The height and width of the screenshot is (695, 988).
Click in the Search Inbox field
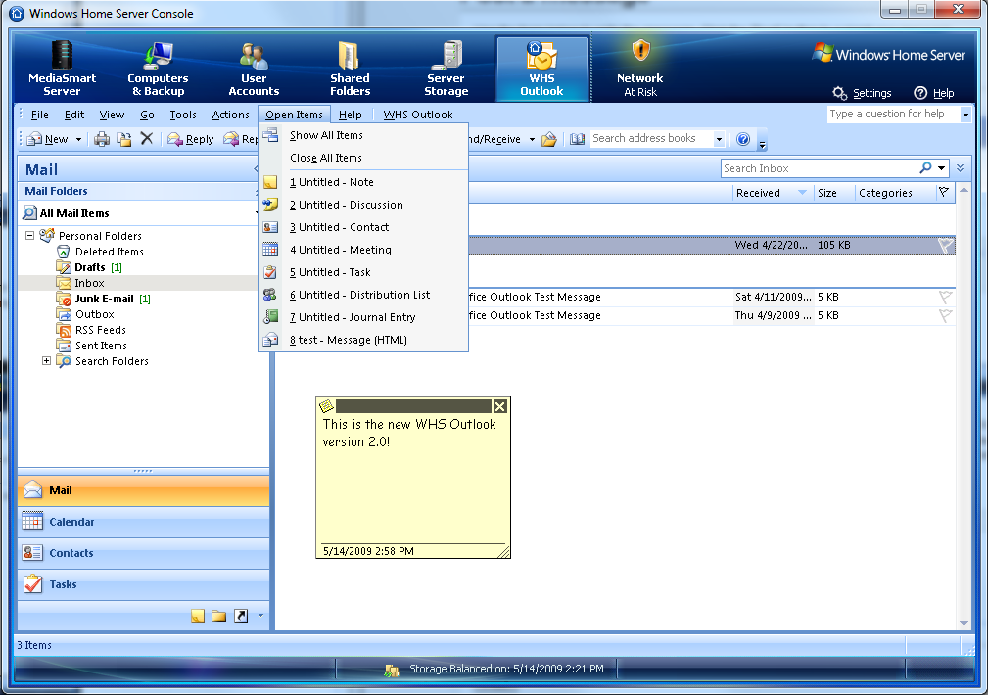(x=820, y=168)
